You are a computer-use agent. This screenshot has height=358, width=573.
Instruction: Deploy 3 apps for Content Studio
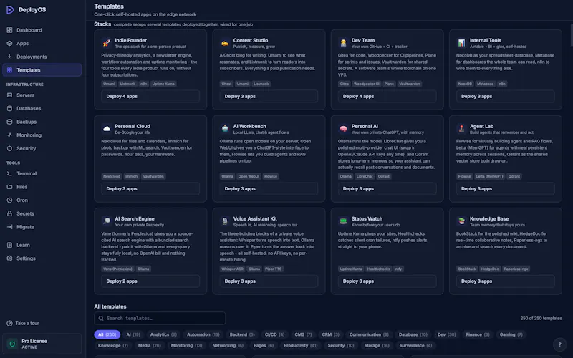pos(269,97)
